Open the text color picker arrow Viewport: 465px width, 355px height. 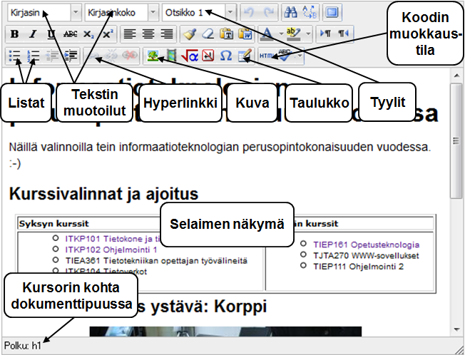pyautogui.click(x=281, y=34)
